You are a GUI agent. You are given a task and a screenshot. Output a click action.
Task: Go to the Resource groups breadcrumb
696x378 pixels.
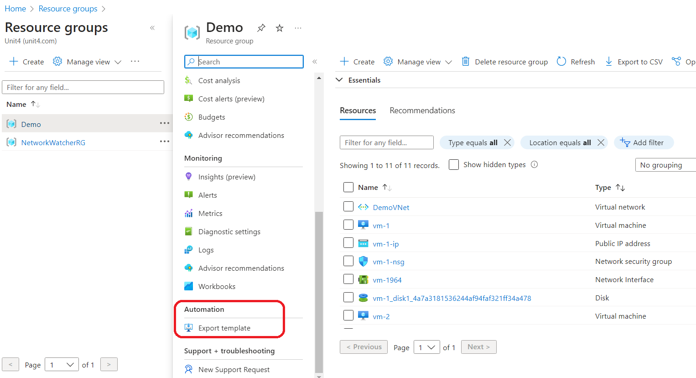68,9
